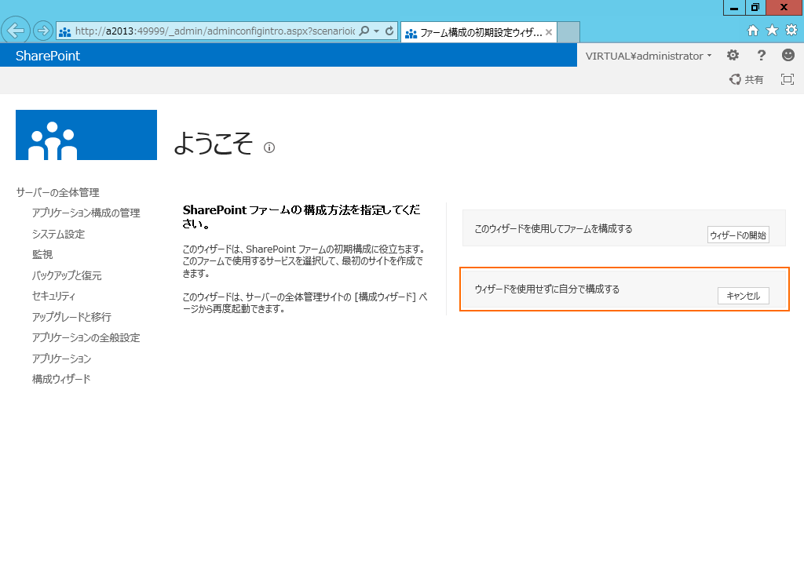Open SharePoint settings gear menu
The image size is (804, 579).
point(733,56)
